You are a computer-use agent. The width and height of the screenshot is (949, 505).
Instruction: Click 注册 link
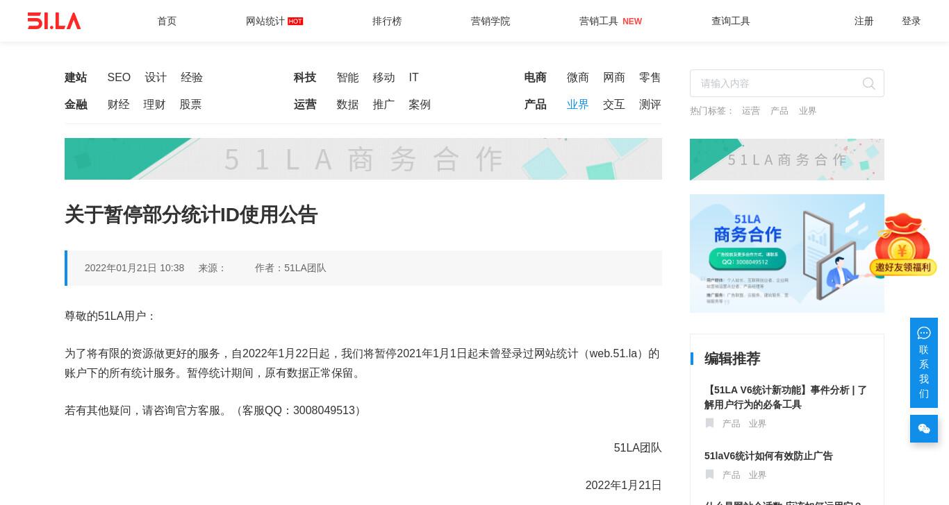pos(864,22)
